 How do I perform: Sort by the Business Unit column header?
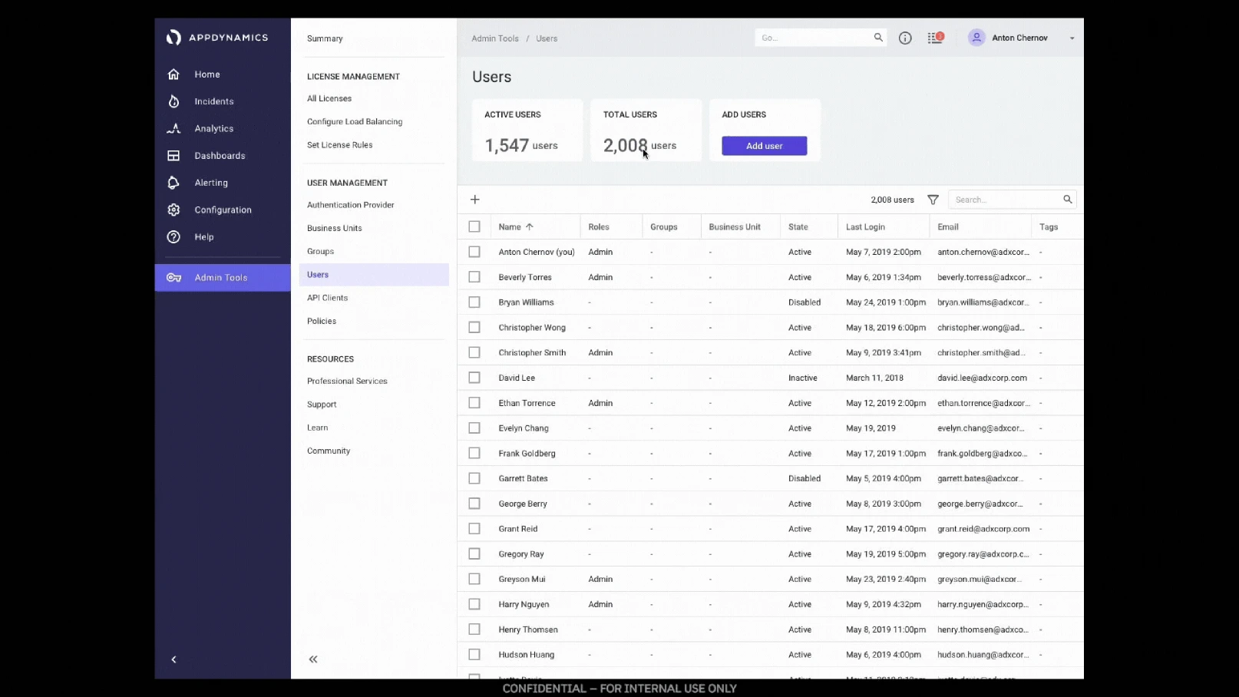coord(735,227)
